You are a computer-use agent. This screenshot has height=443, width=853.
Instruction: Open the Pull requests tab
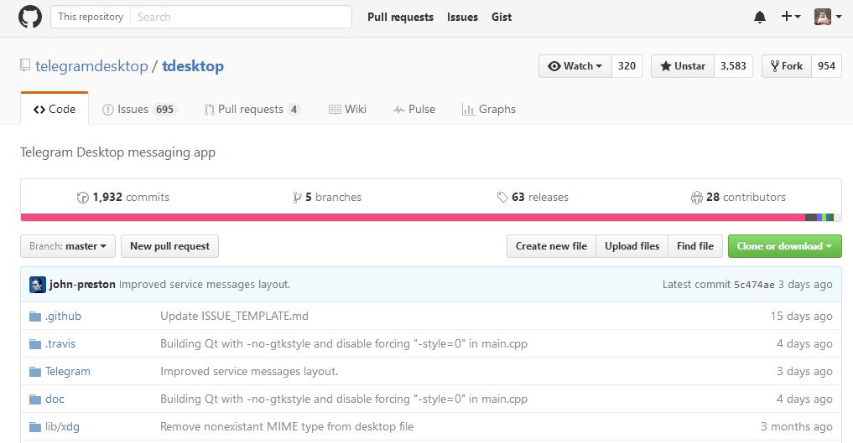[x=252, y=110]
